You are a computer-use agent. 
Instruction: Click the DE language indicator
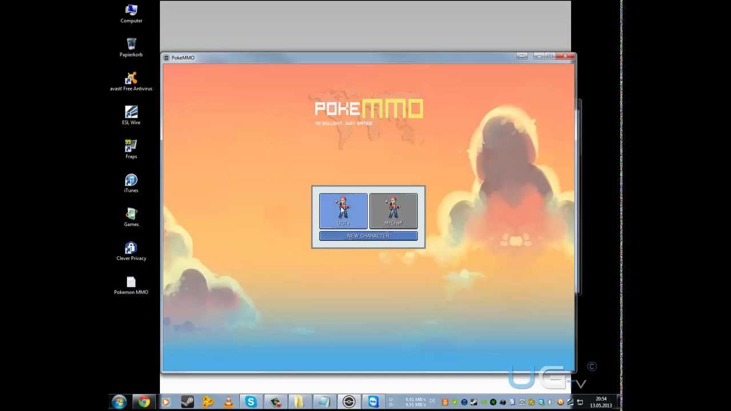432,401
